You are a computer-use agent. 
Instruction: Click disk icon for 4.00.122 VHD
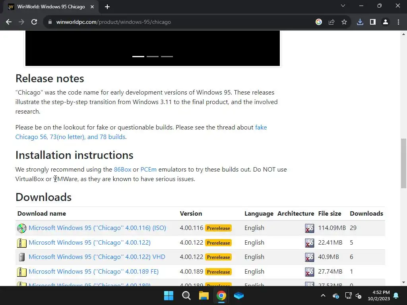[x=22, y=257]
